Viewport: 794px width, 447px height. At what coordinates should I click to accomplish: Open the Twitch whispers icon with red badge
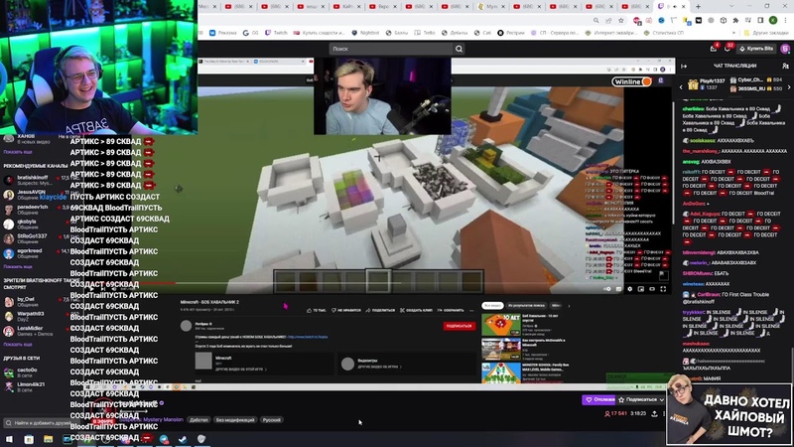click(728, 49)
